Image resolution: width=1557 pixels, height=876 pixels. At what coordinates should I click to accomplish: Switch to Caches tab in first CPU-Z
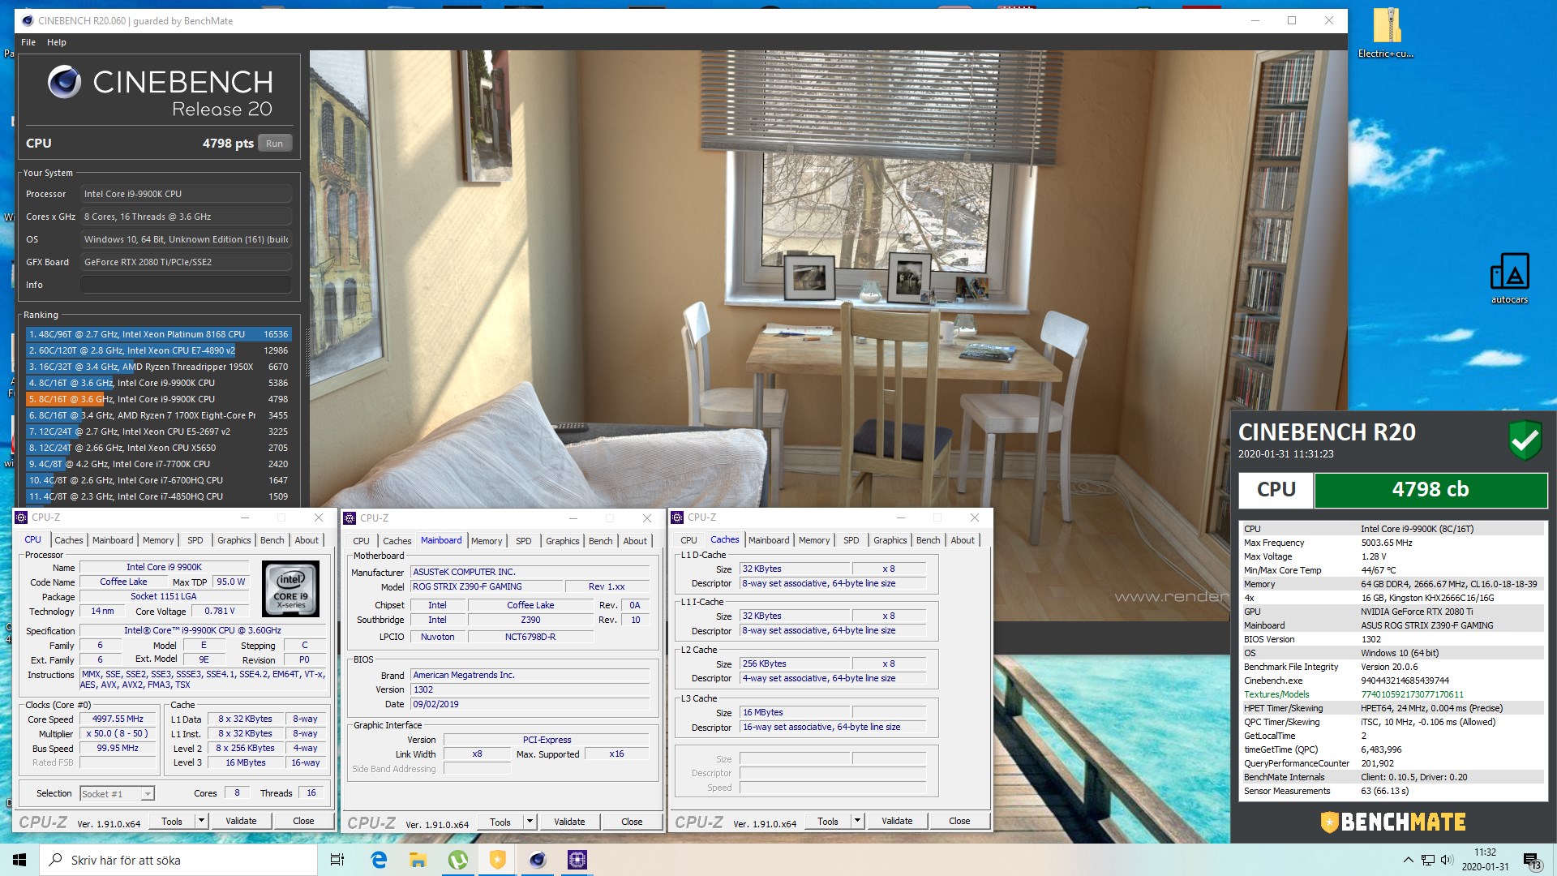tap(69, 540)
